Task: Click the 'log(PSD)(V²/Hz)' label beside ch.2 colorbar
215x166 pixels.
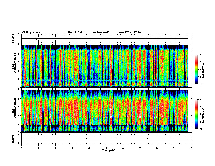Action: 203,115
